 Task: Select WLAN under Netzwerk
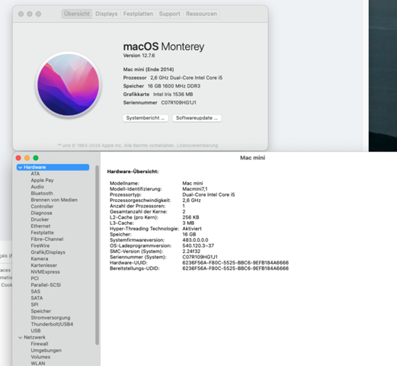pyautogui.click(x=38, y=364)
